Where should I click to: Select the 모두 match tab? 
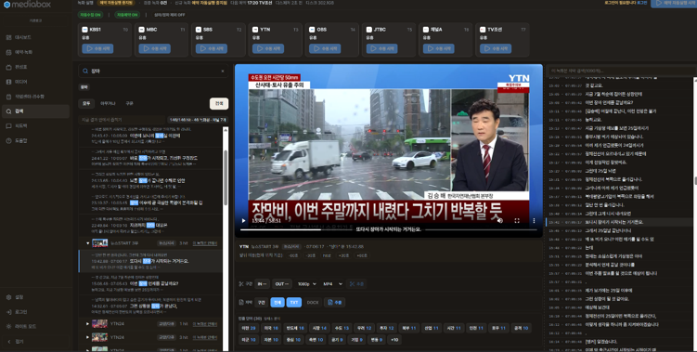(x=86, y=103)
